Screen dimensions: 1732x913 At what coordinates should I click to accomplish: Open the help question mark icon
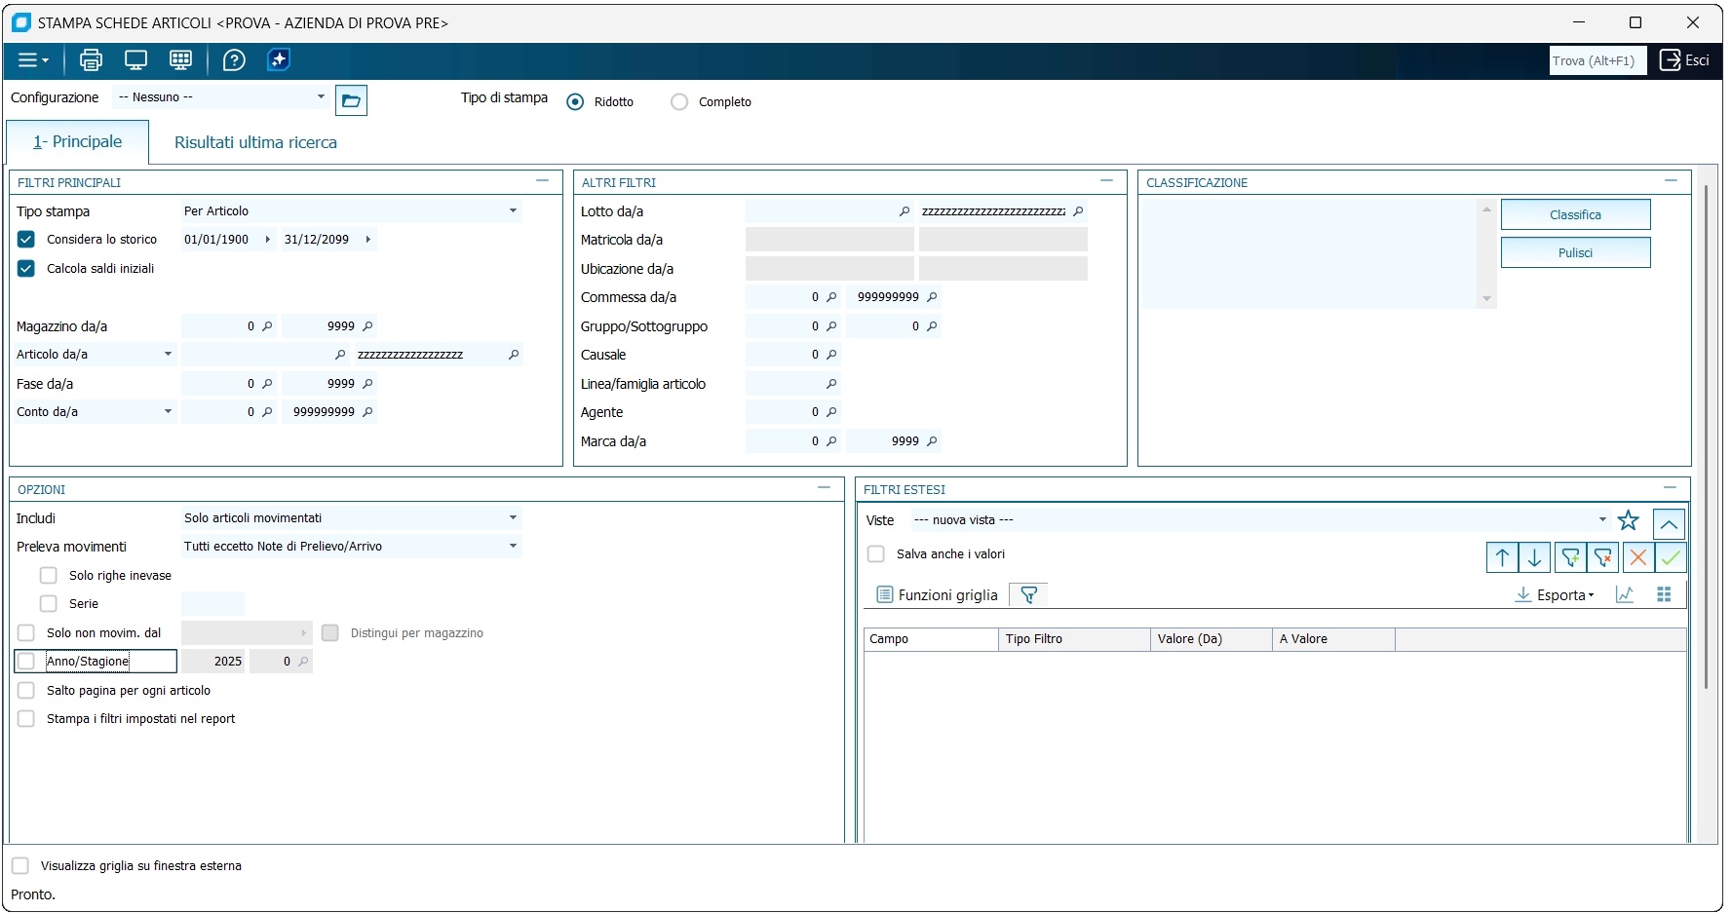234,60
